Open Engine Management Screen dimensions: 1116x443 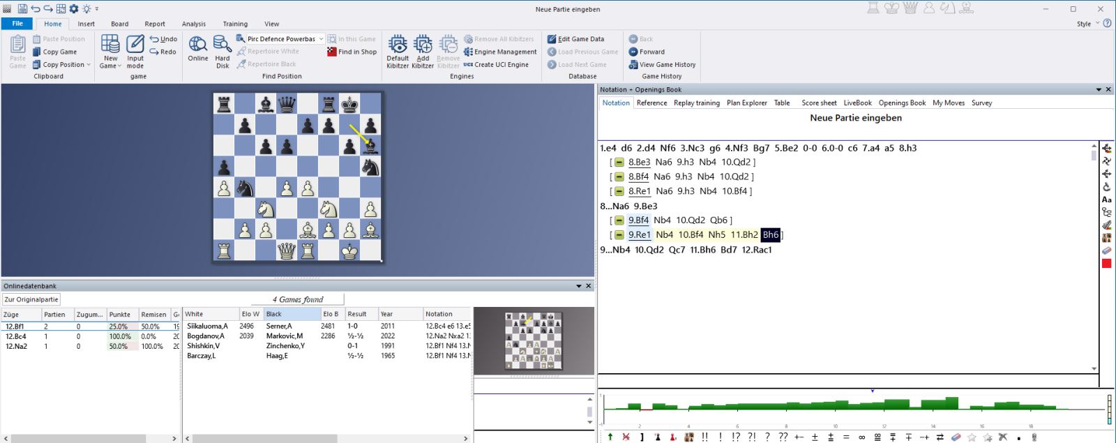coord(500,52)
